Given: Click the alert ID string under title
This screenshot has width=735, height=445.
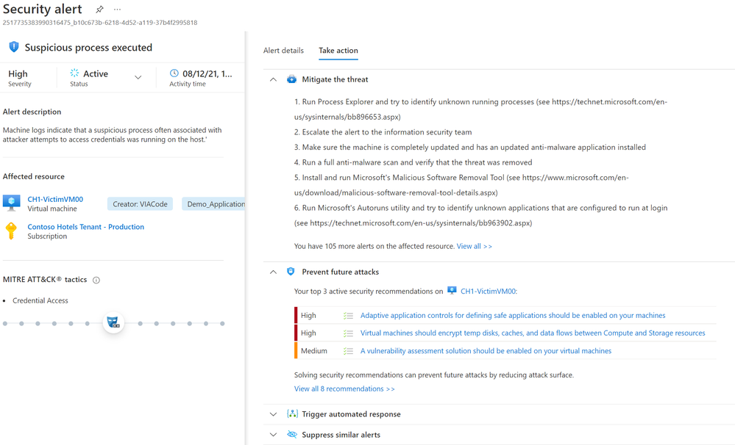Looking at the screenshot, I should (100, 23).
